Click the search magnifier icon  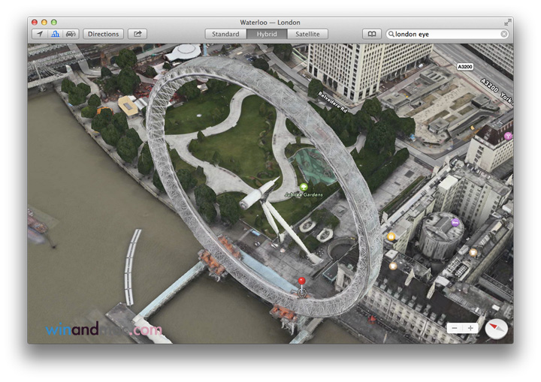391,34
